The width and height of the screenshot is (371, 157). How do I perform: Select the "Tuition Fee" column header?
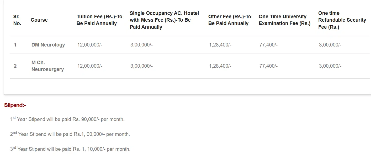click(99, 20)
